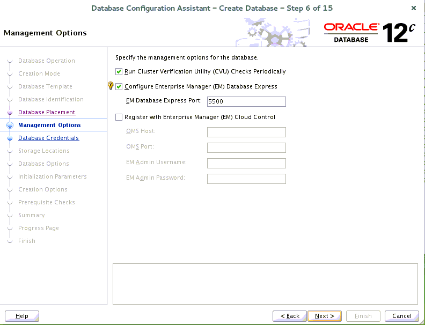Click the Oracle Database 12c logo
This screenshot has width=425, height=325.
pyautogui.click(x=369, y=33)
